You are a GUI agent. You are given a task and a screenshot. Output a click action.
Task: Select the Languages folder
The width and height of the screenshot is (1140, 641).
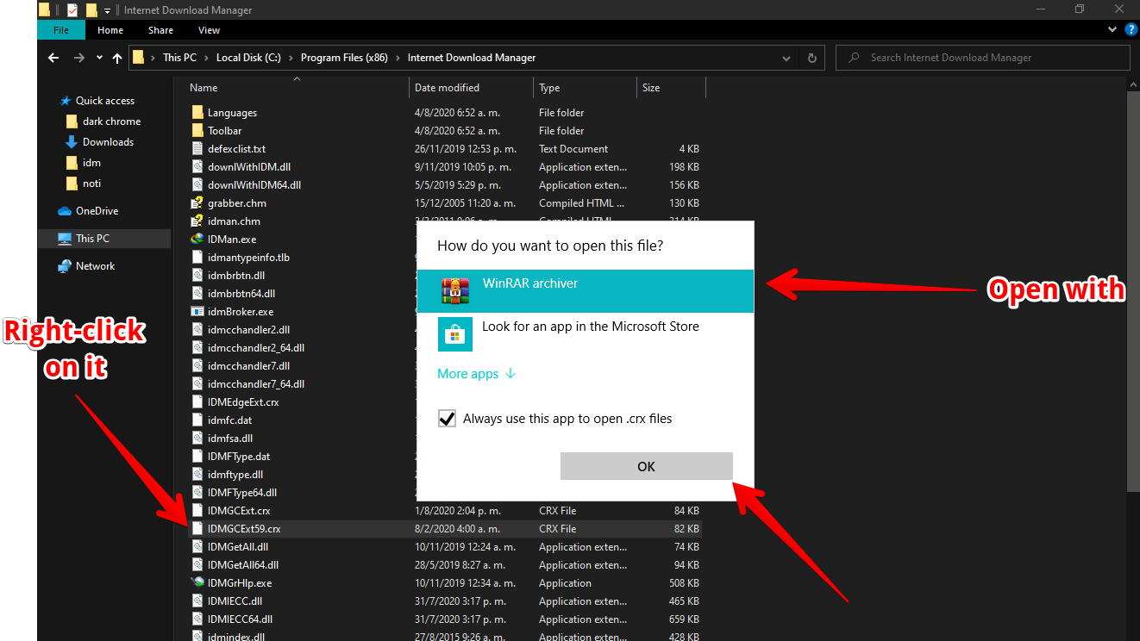[232, 113]
